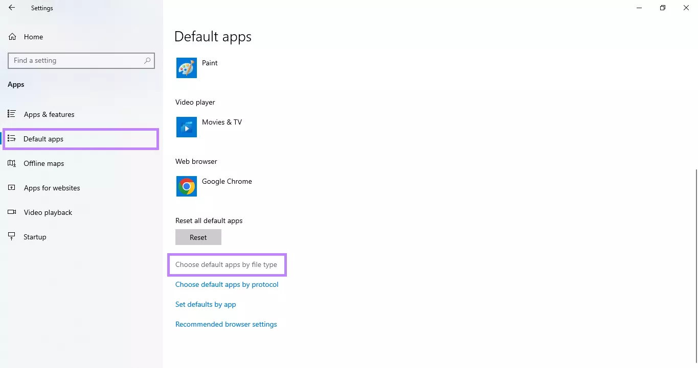
Task: Open Choose default apps by file type
Action: point(227,264)
